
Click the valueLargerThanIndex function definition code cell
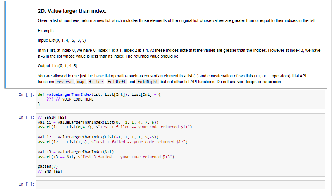[x=181, y=100]
